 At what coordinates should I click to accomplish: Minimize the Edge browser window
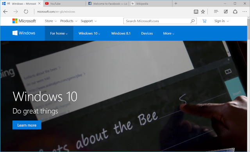point(225,3)
